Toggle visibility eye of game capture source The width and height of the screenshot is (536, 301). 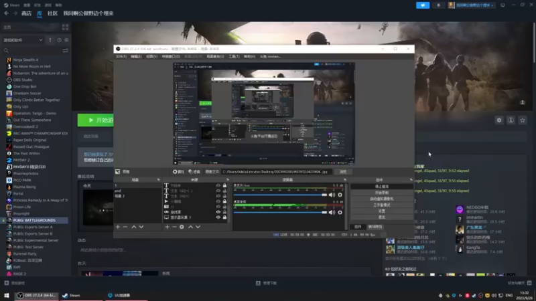click(218, 212)
